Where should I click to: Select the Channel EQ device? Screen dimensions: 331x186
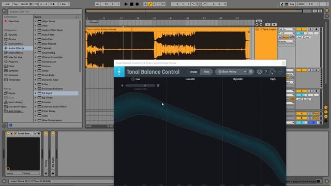49,53
